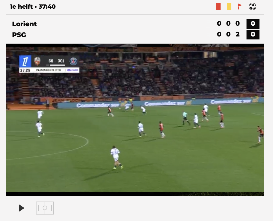
Task: Click the red card icon
Action: [218, 6]
